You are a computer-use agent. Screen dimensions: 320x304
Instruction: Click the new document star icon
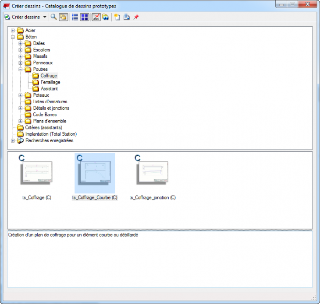click(x=117, y=17)
